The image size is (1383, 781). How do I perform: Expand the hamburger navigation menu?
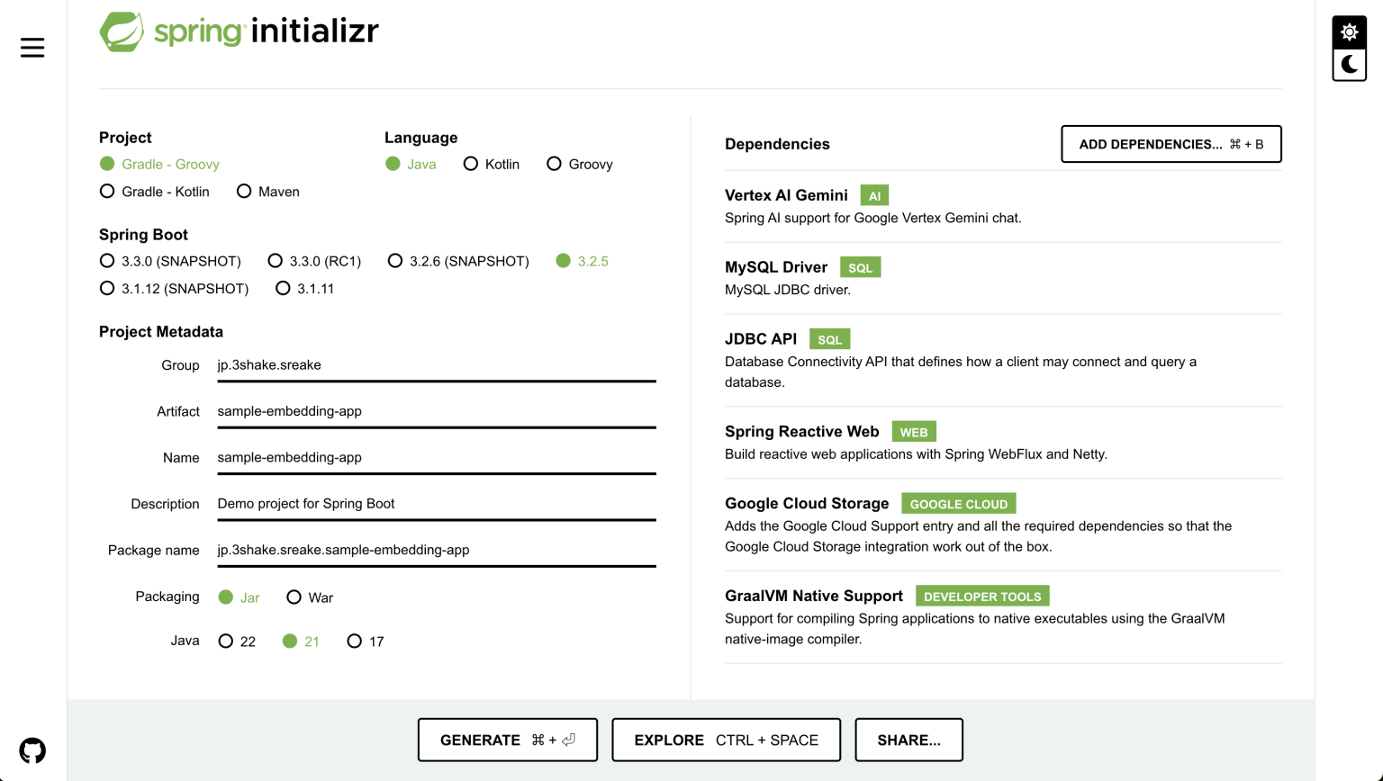coord(32,48)
